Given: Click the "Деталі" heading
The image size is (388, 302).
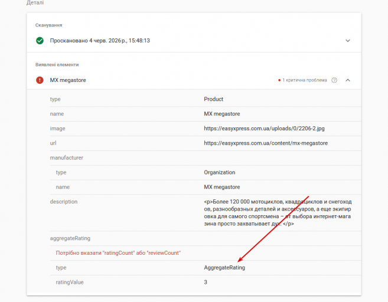Looking at the screenshot, I should click(35, 3).
